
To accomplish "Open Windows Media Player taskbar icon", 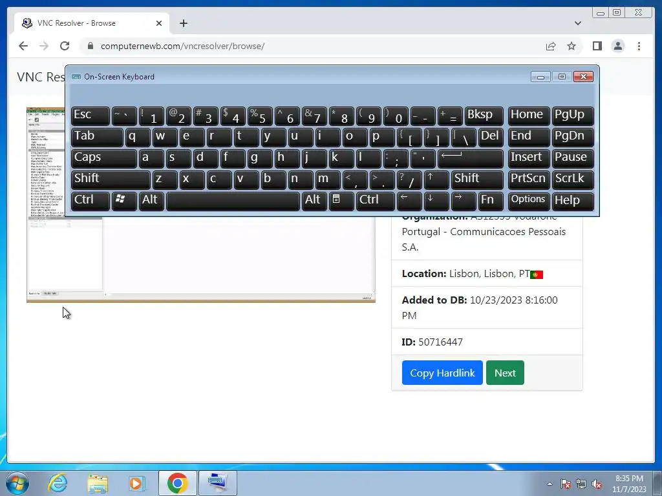I will click(x=136, y=483).
